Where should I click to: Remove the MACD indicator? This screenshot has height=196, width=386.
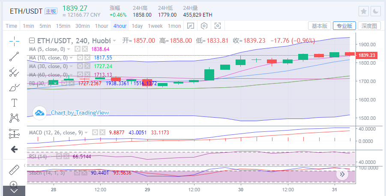102,133
